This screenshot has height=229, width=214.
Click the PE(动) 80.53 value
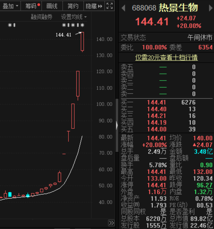point(205,205)
